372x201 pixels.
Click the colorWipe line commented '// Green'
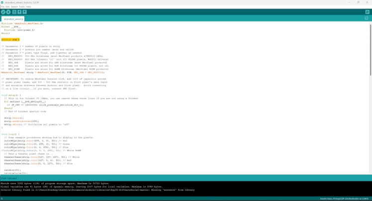click(x=37, y=144)
